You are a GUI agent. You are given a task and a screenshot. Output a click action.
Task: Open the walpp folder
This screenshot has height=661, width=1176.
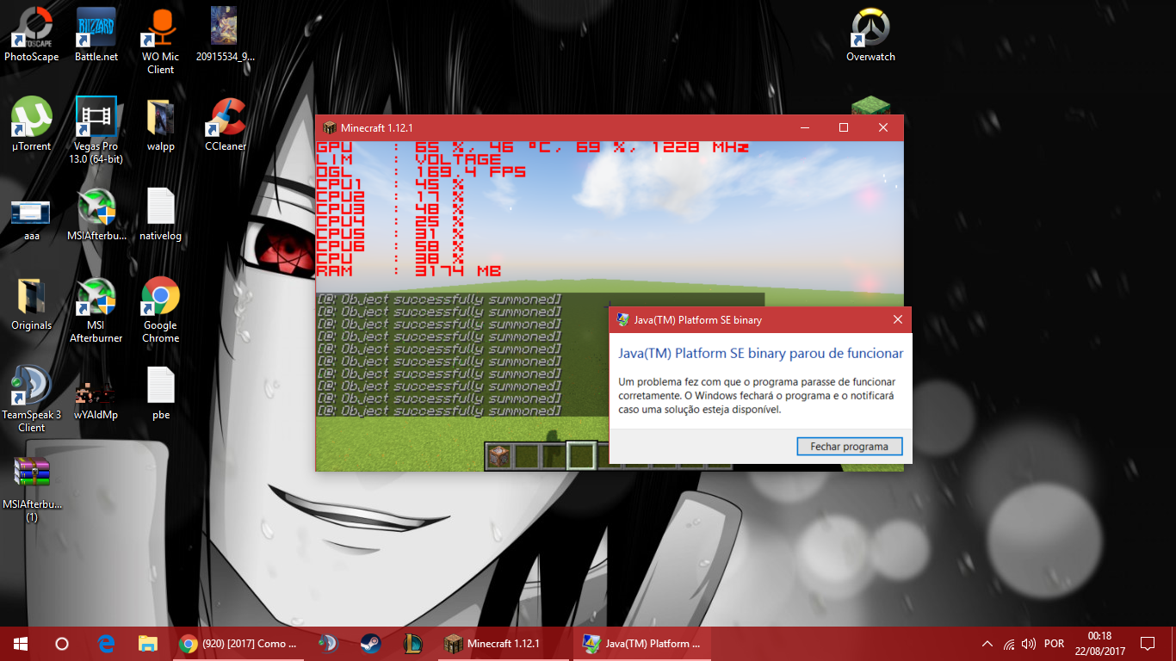[161, 124]
